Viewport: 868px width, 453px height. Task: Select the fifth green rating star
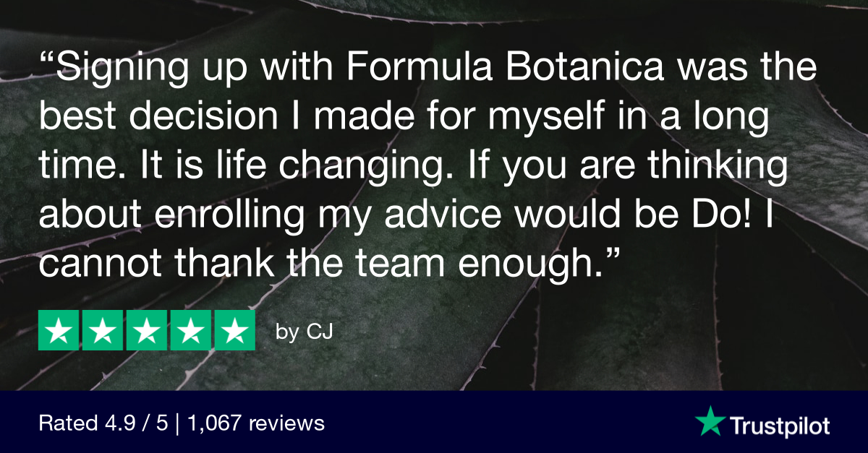tap(234, 332)
